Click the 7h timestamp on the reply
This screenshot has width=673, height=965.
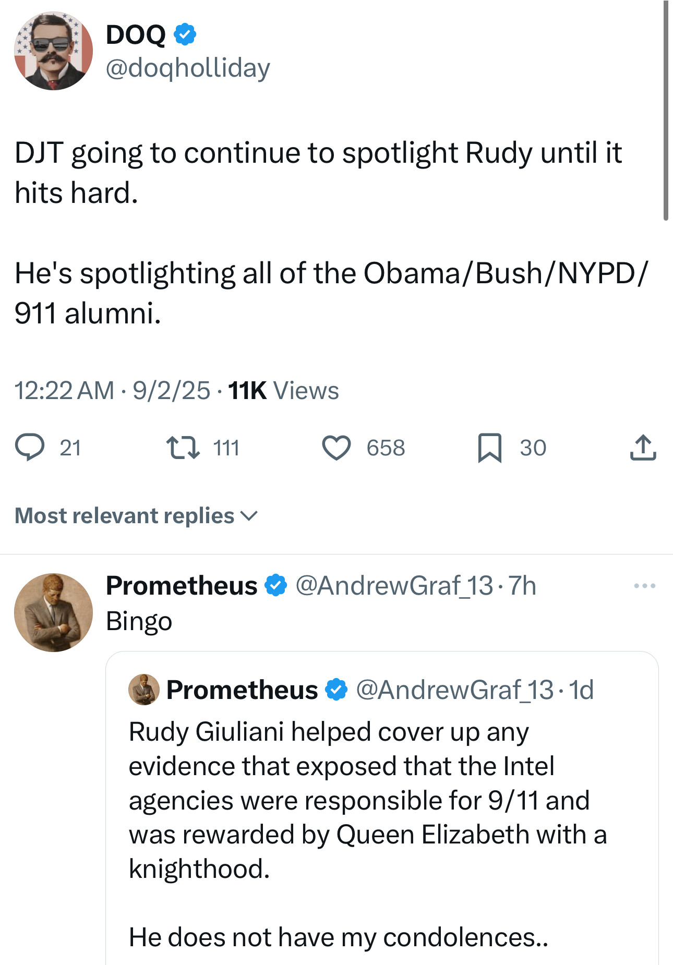(x=522, y=585)
